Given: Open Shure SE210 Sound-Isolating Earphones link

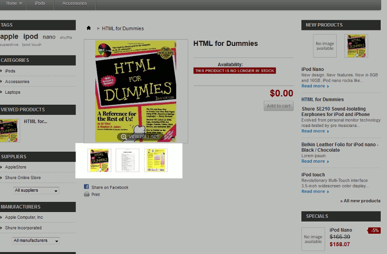Looking at the screenshot, I should coord(335,112).
